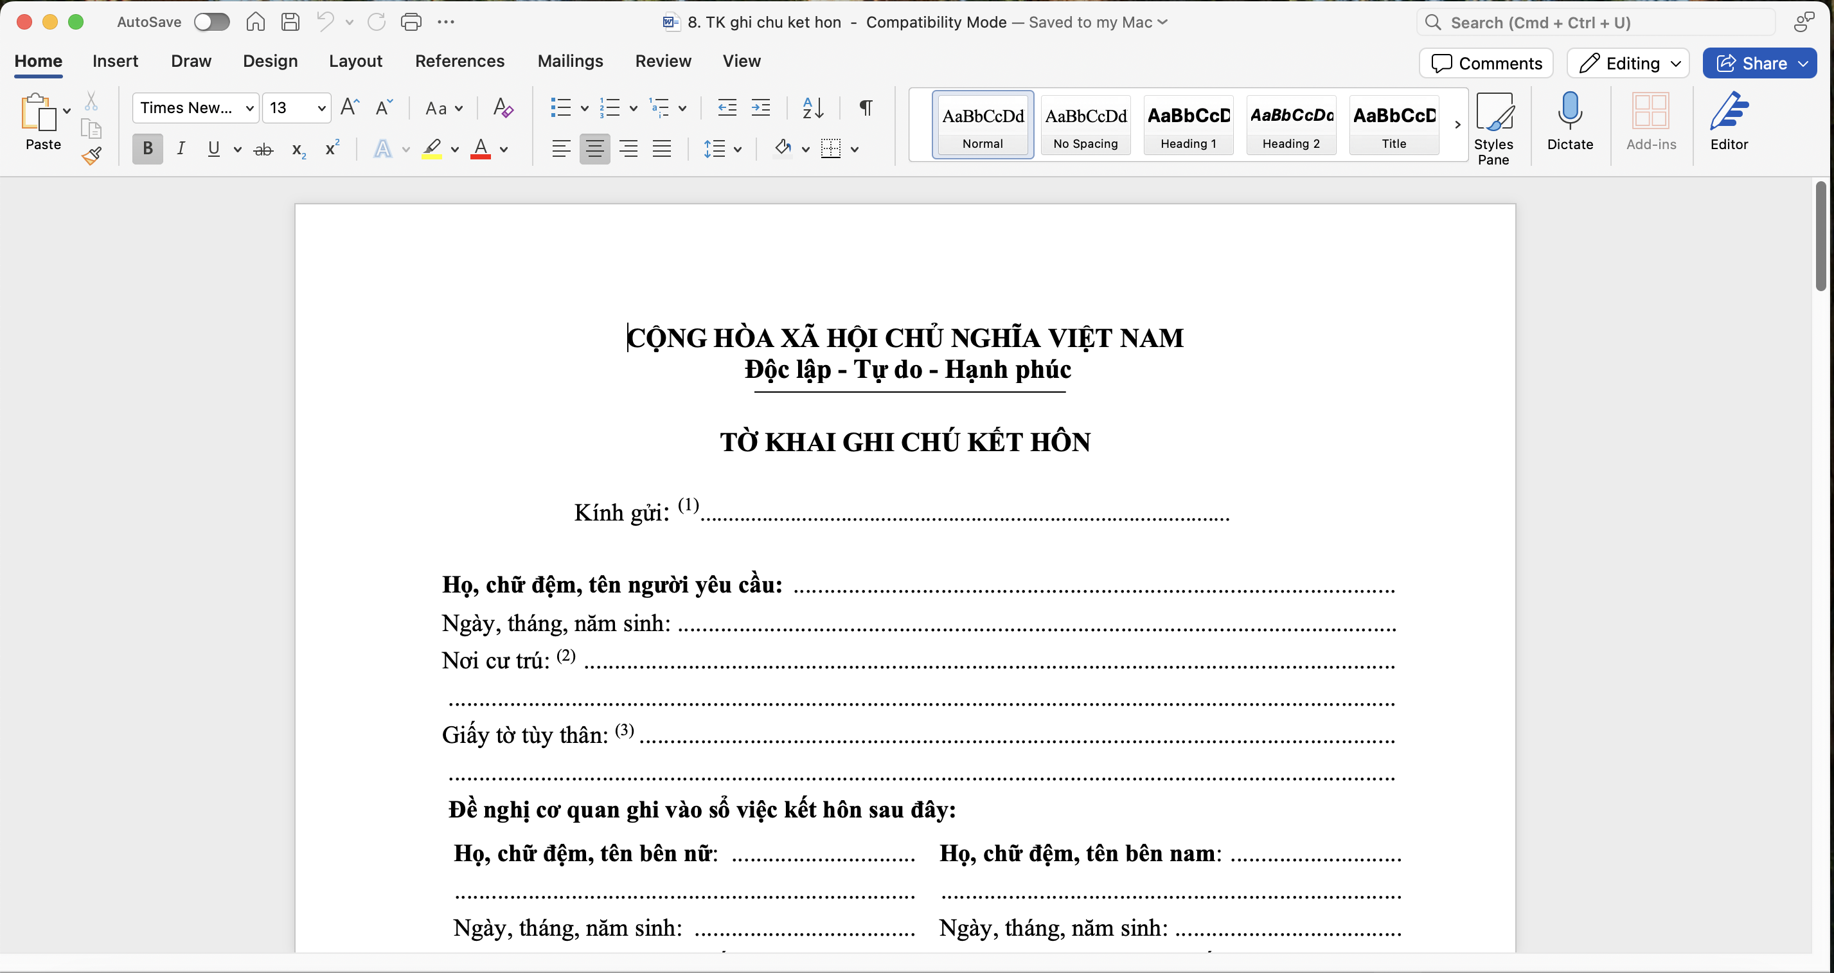Go to the Review tab

coord(663,61)
